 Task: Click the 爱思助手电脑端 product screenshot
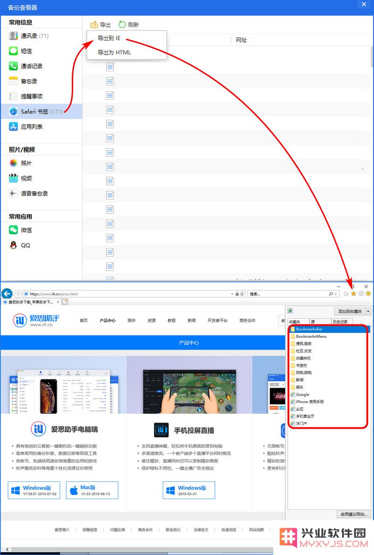(64, 391)
